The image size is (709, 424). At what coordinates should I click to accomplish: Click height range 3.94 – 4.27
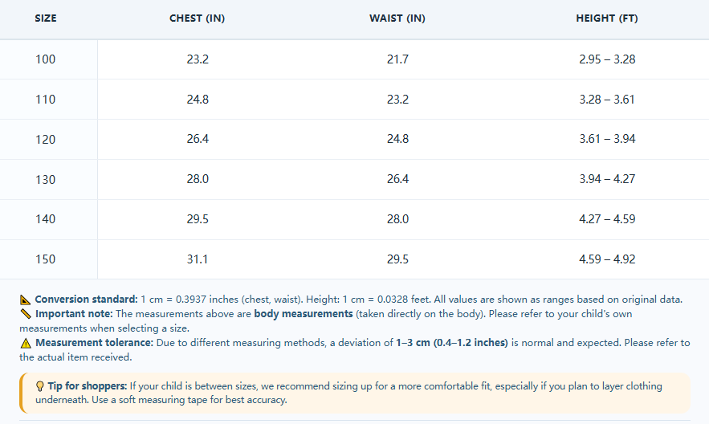(x=607, y=179)
